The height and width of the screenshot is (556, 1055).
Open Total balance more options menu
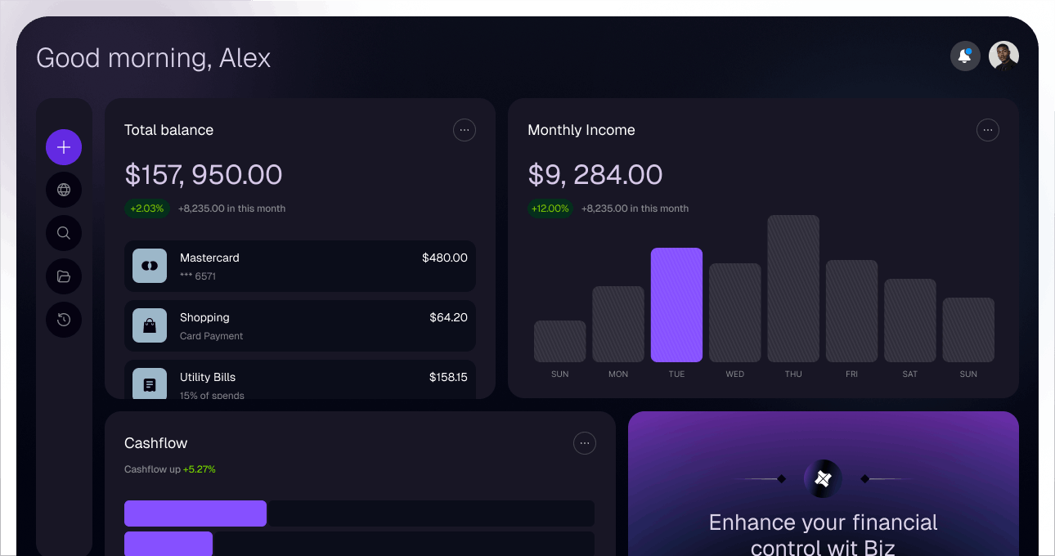pyautogui.click(x=465, y=130)
